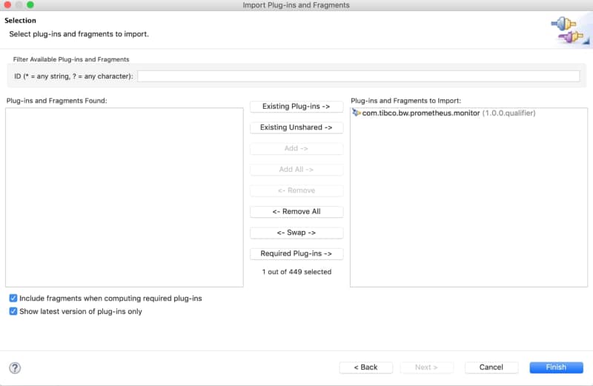
Task: Go to previous page with < Back
Action: tap(365, 367)
